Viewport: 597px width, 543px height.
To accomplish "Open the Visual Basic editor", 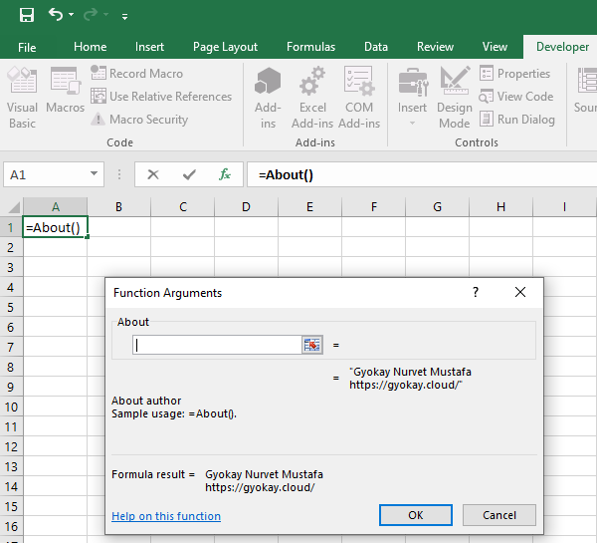I will click(22, 98).
